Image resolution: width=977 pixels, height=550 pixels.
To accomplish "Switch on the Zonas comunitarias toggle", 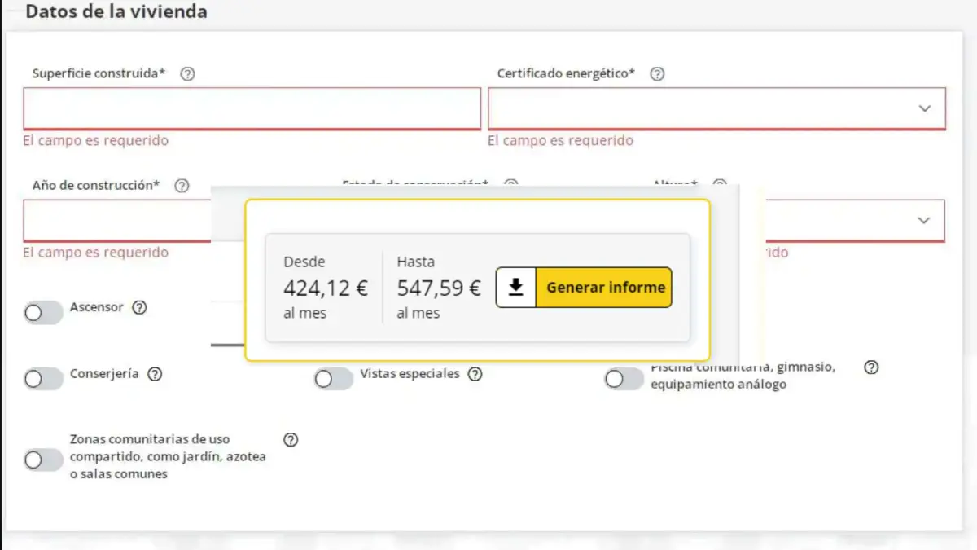I will [x=43, y=460].
